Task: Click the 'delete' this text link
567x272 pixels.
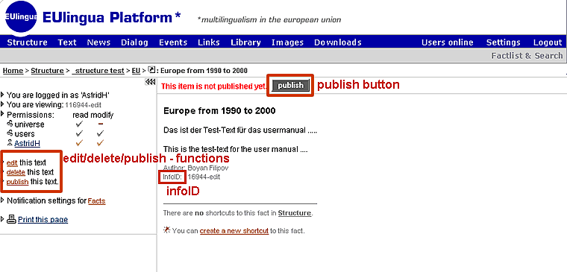Action: pos(16,172)
